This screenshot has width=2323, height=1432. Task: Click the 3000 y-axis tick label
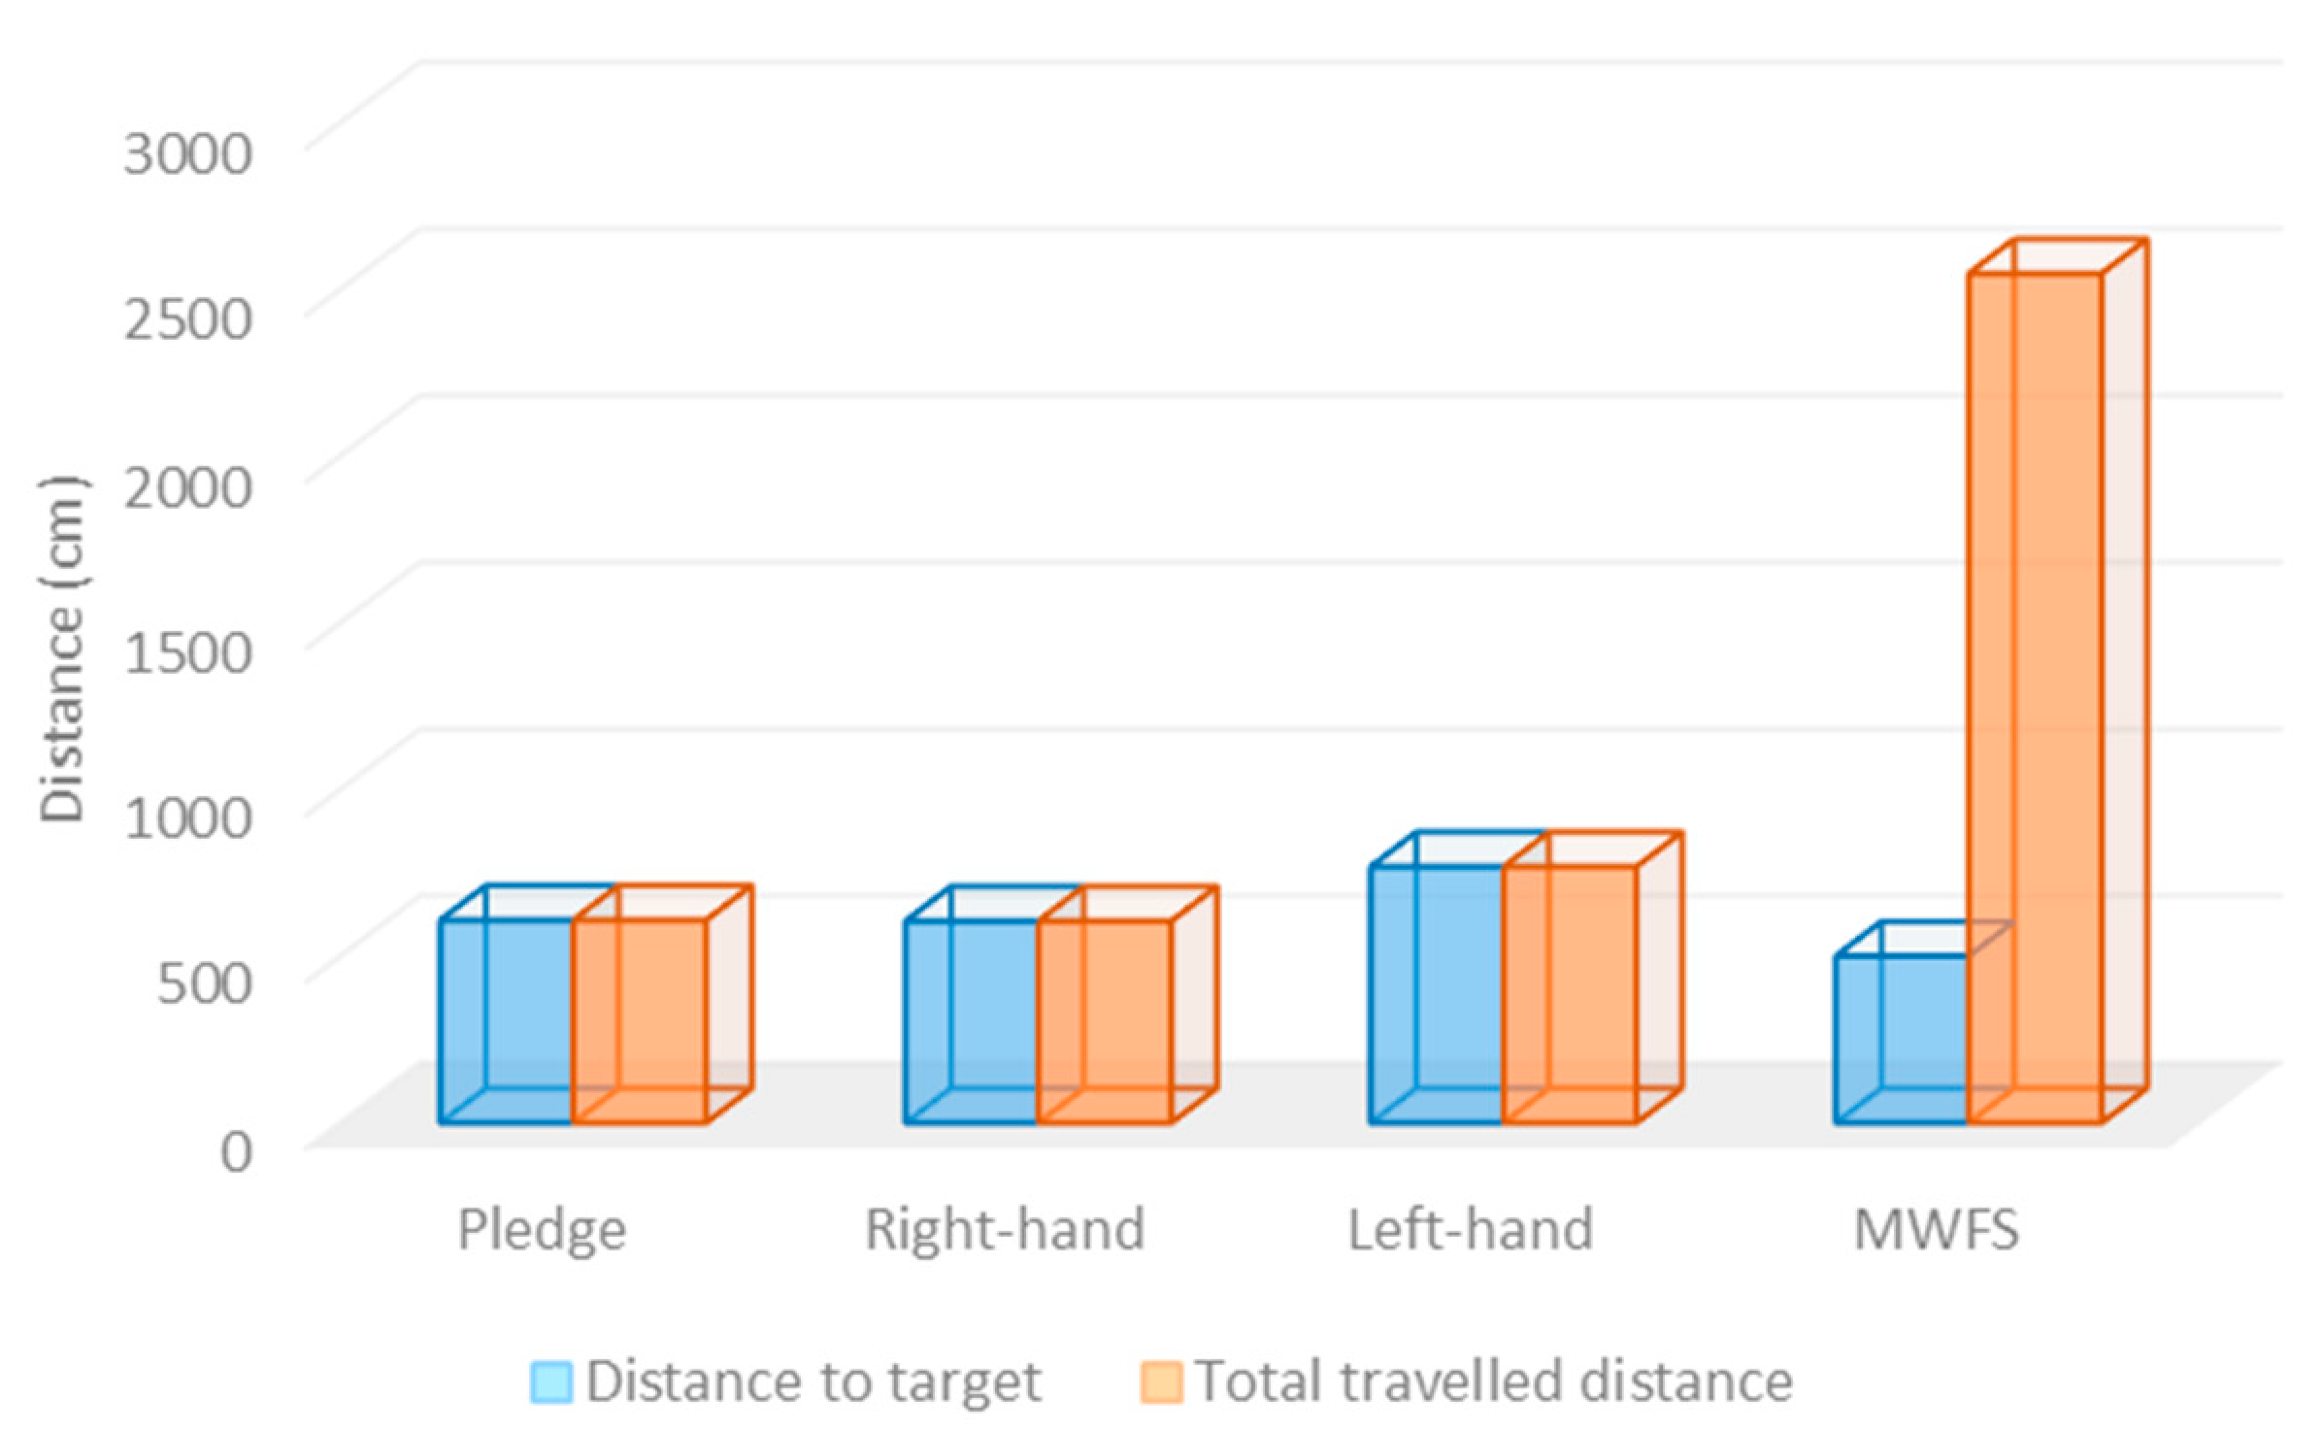[188, 152]
